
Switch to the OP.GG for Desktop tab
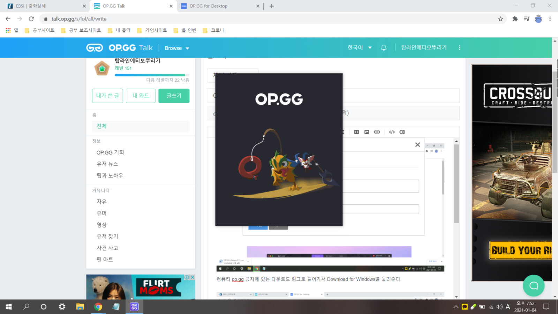coord(216,6)
